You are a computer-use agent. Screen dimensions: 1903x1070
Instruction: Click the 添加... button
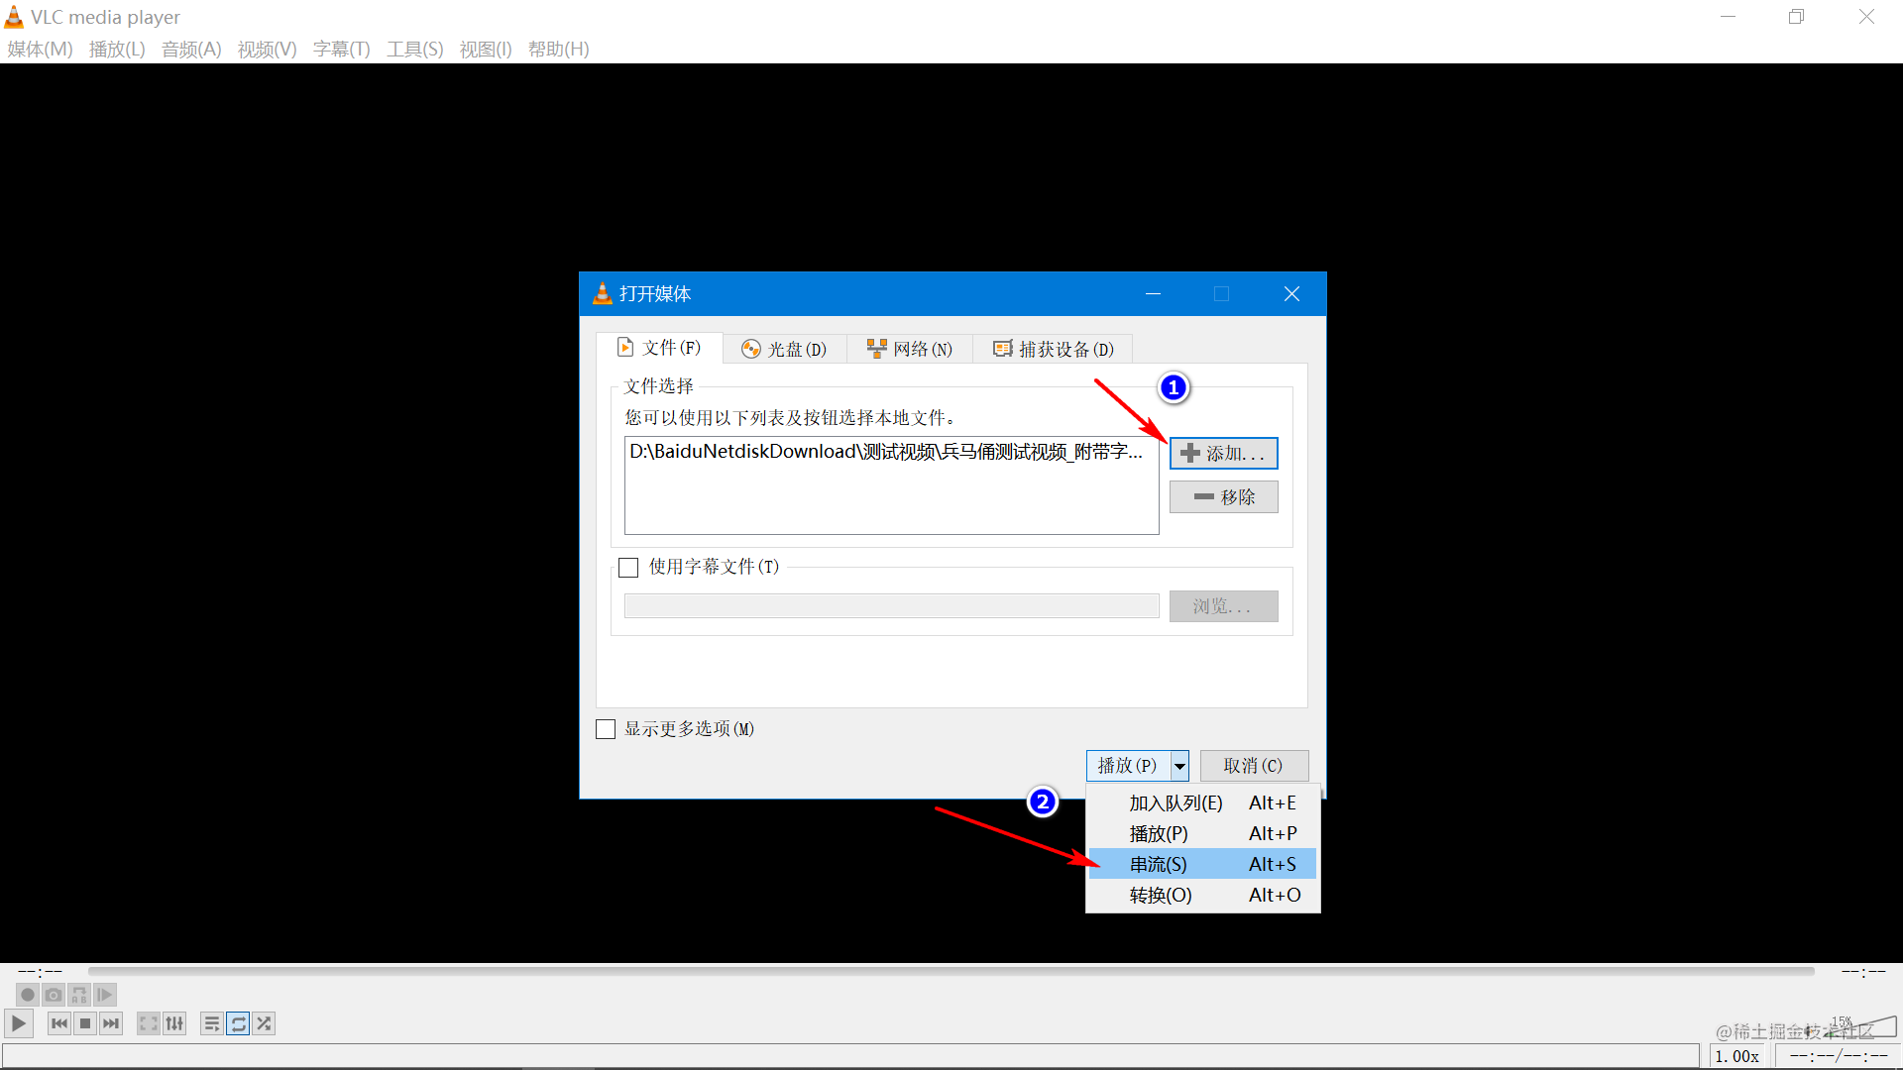tap(1223, 454)
